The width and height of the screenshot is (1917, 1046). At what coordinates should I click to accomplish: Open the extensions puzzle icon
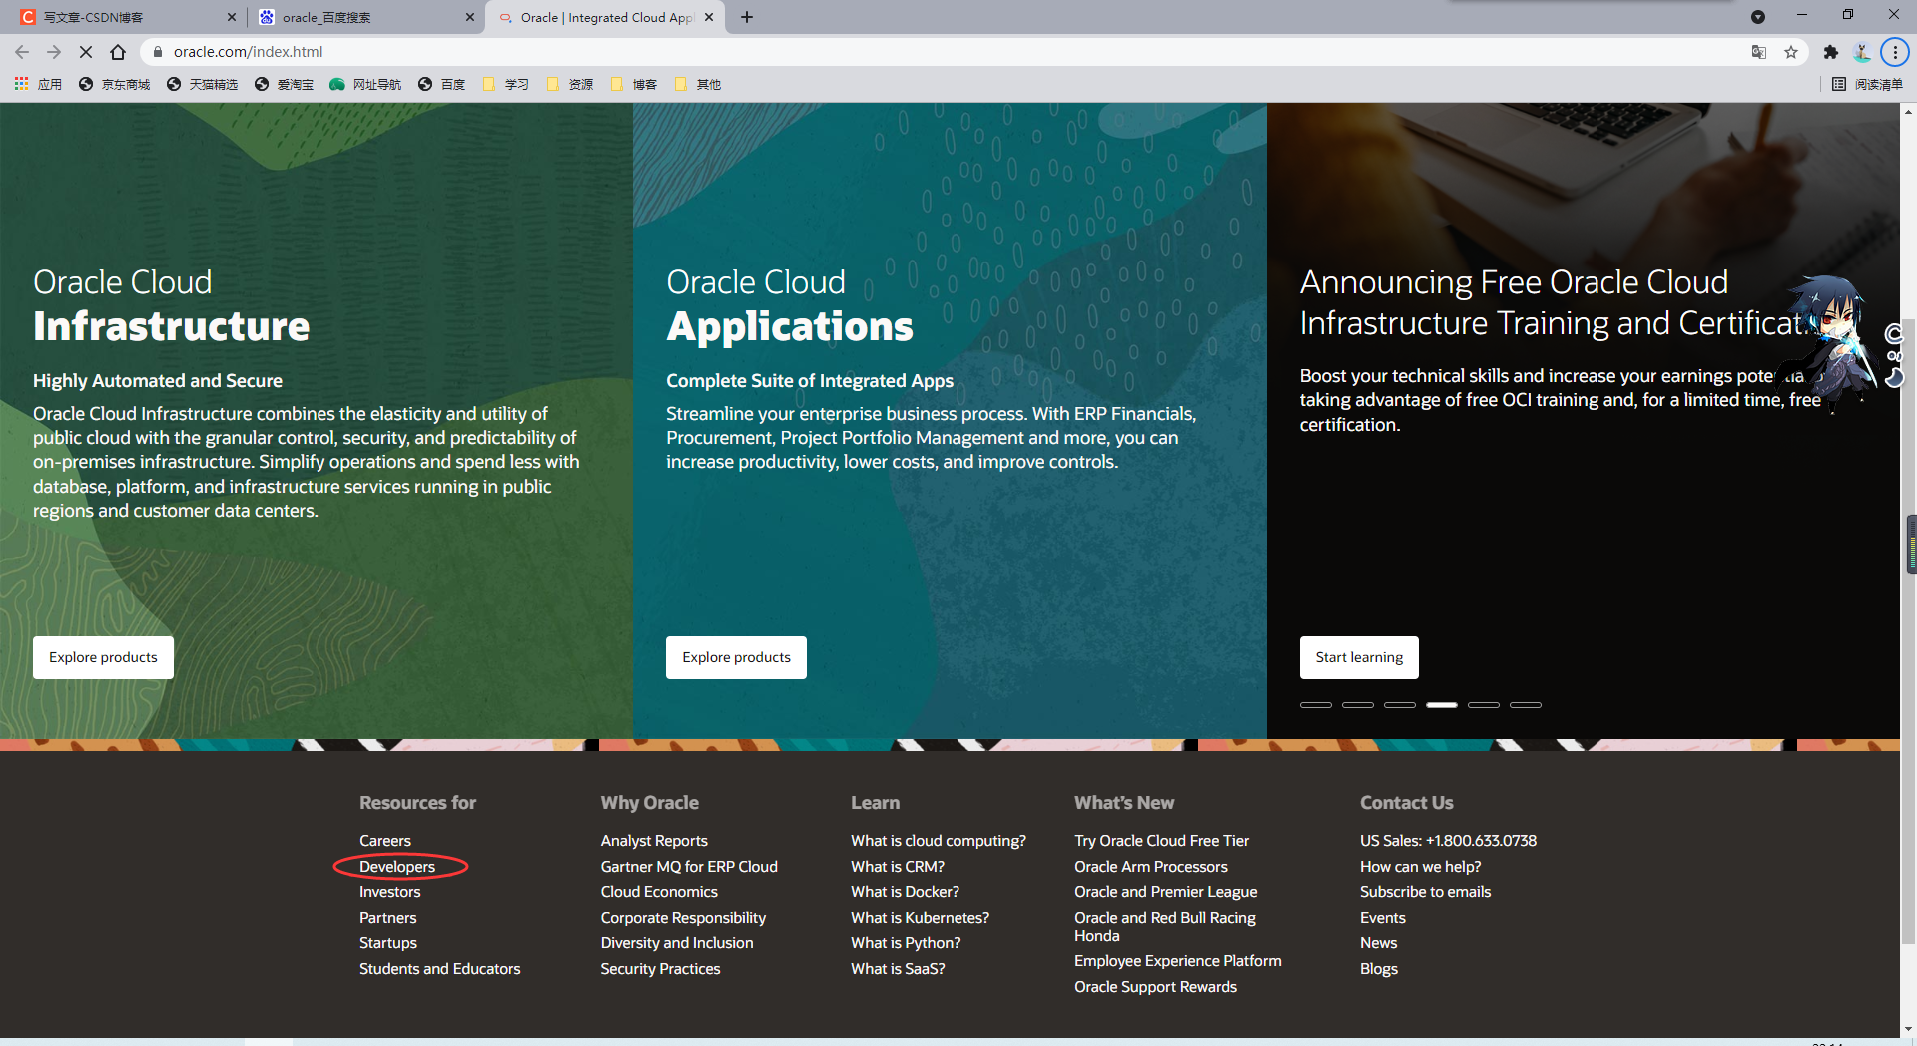(1830, 52)
